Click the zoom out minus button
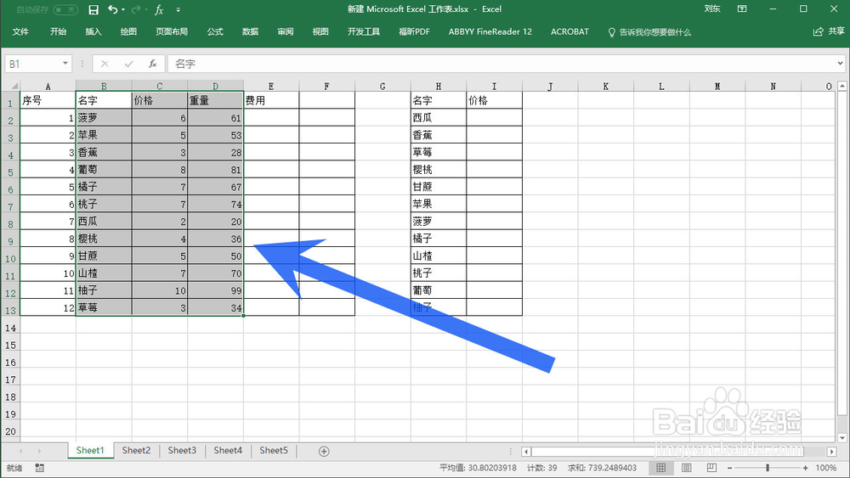This screenshot has height=478, width=850. (x=729, y=468)
